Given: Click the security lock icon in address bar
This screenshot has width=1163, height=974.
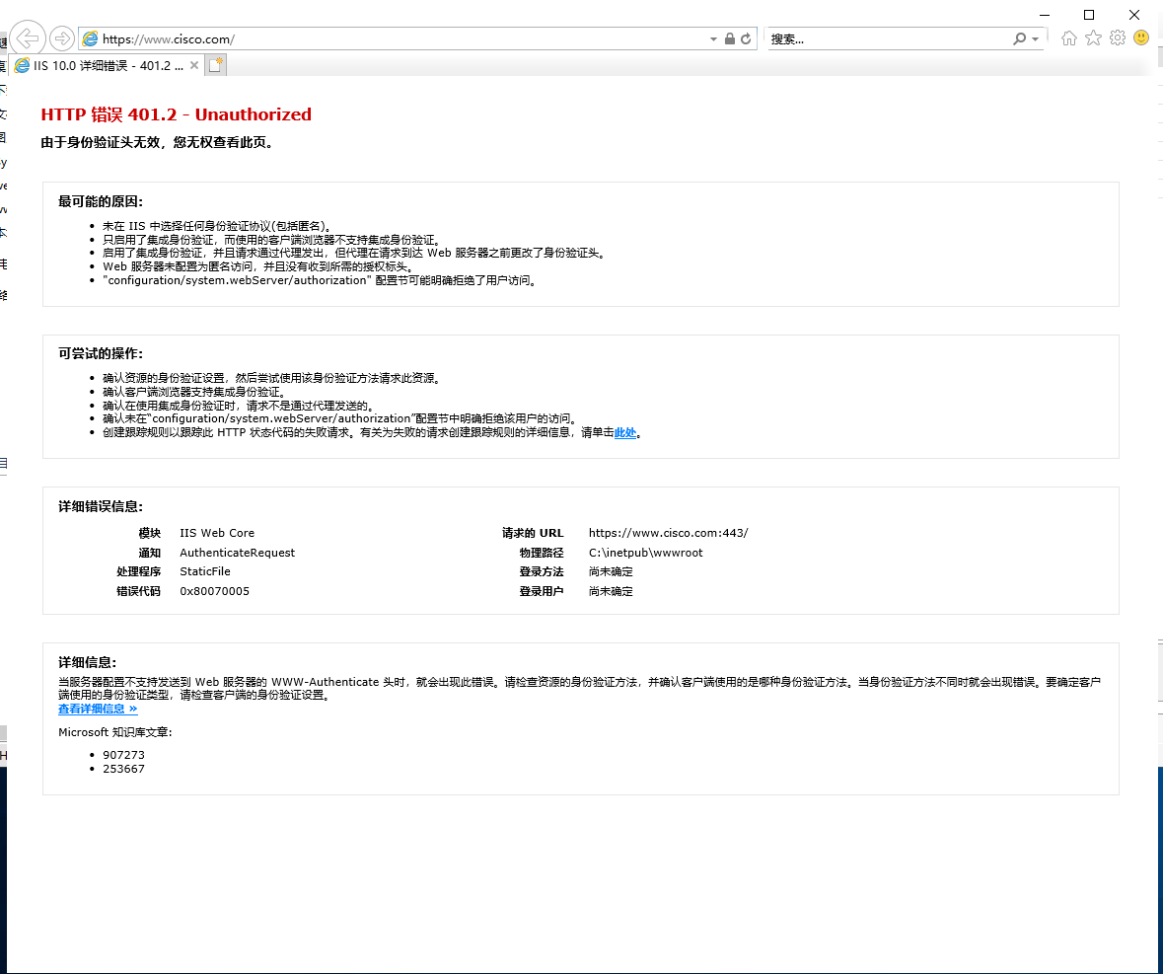Looking at the screenshot, I should (730, 38).
